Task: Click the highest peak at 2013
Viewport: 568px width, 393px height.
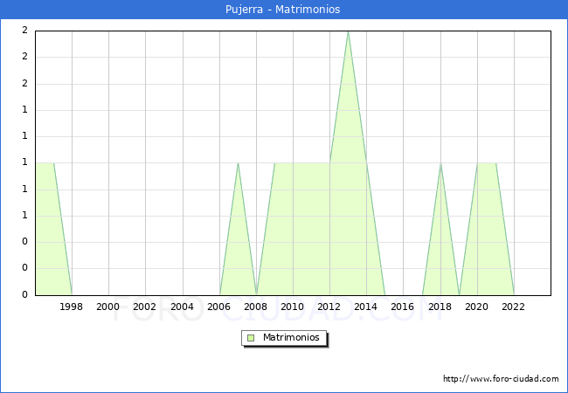Action: click(x=348, y=32)
